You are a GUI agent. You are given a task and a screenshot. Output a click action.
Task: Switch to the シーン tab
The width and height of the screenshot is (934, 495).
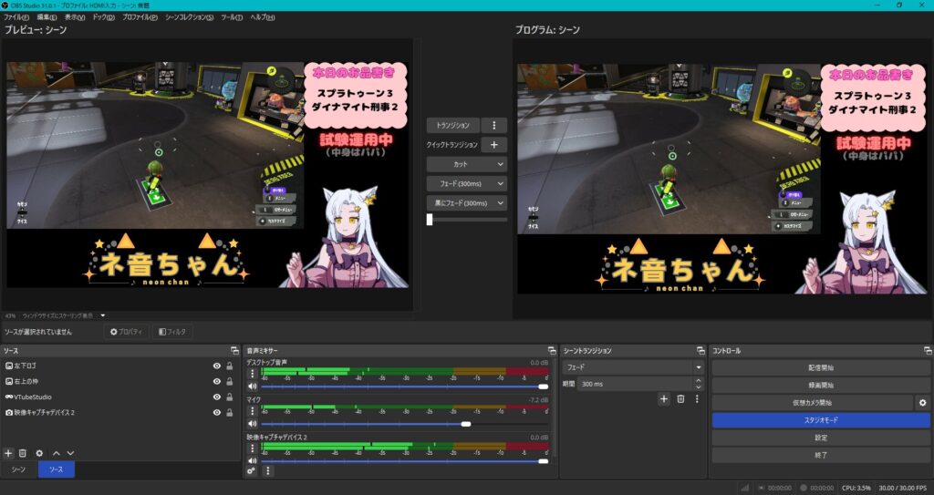tap(18, 469)
